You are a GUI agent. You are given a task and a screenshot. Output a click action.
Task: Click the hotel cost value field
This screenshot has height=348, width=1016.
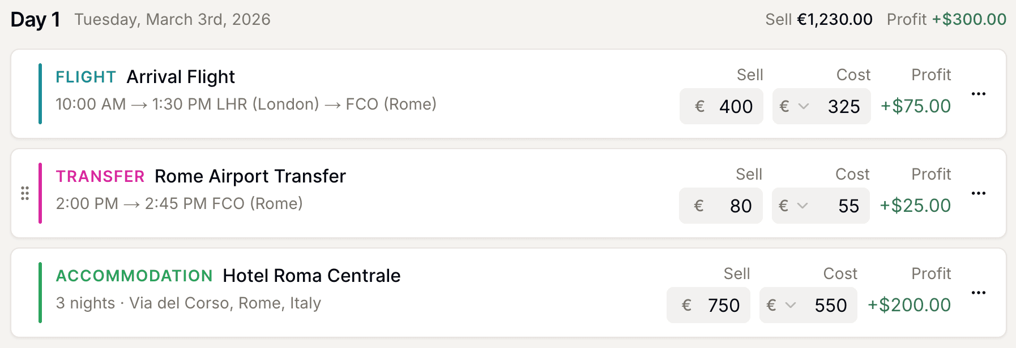[831, 305]
